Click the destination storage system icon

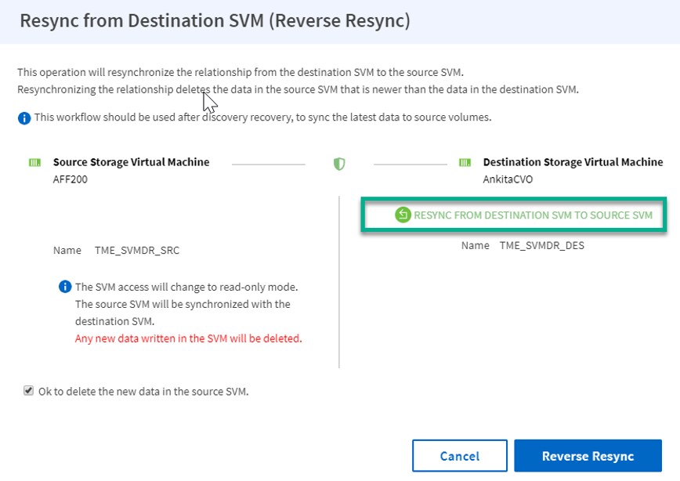[465, 163]
